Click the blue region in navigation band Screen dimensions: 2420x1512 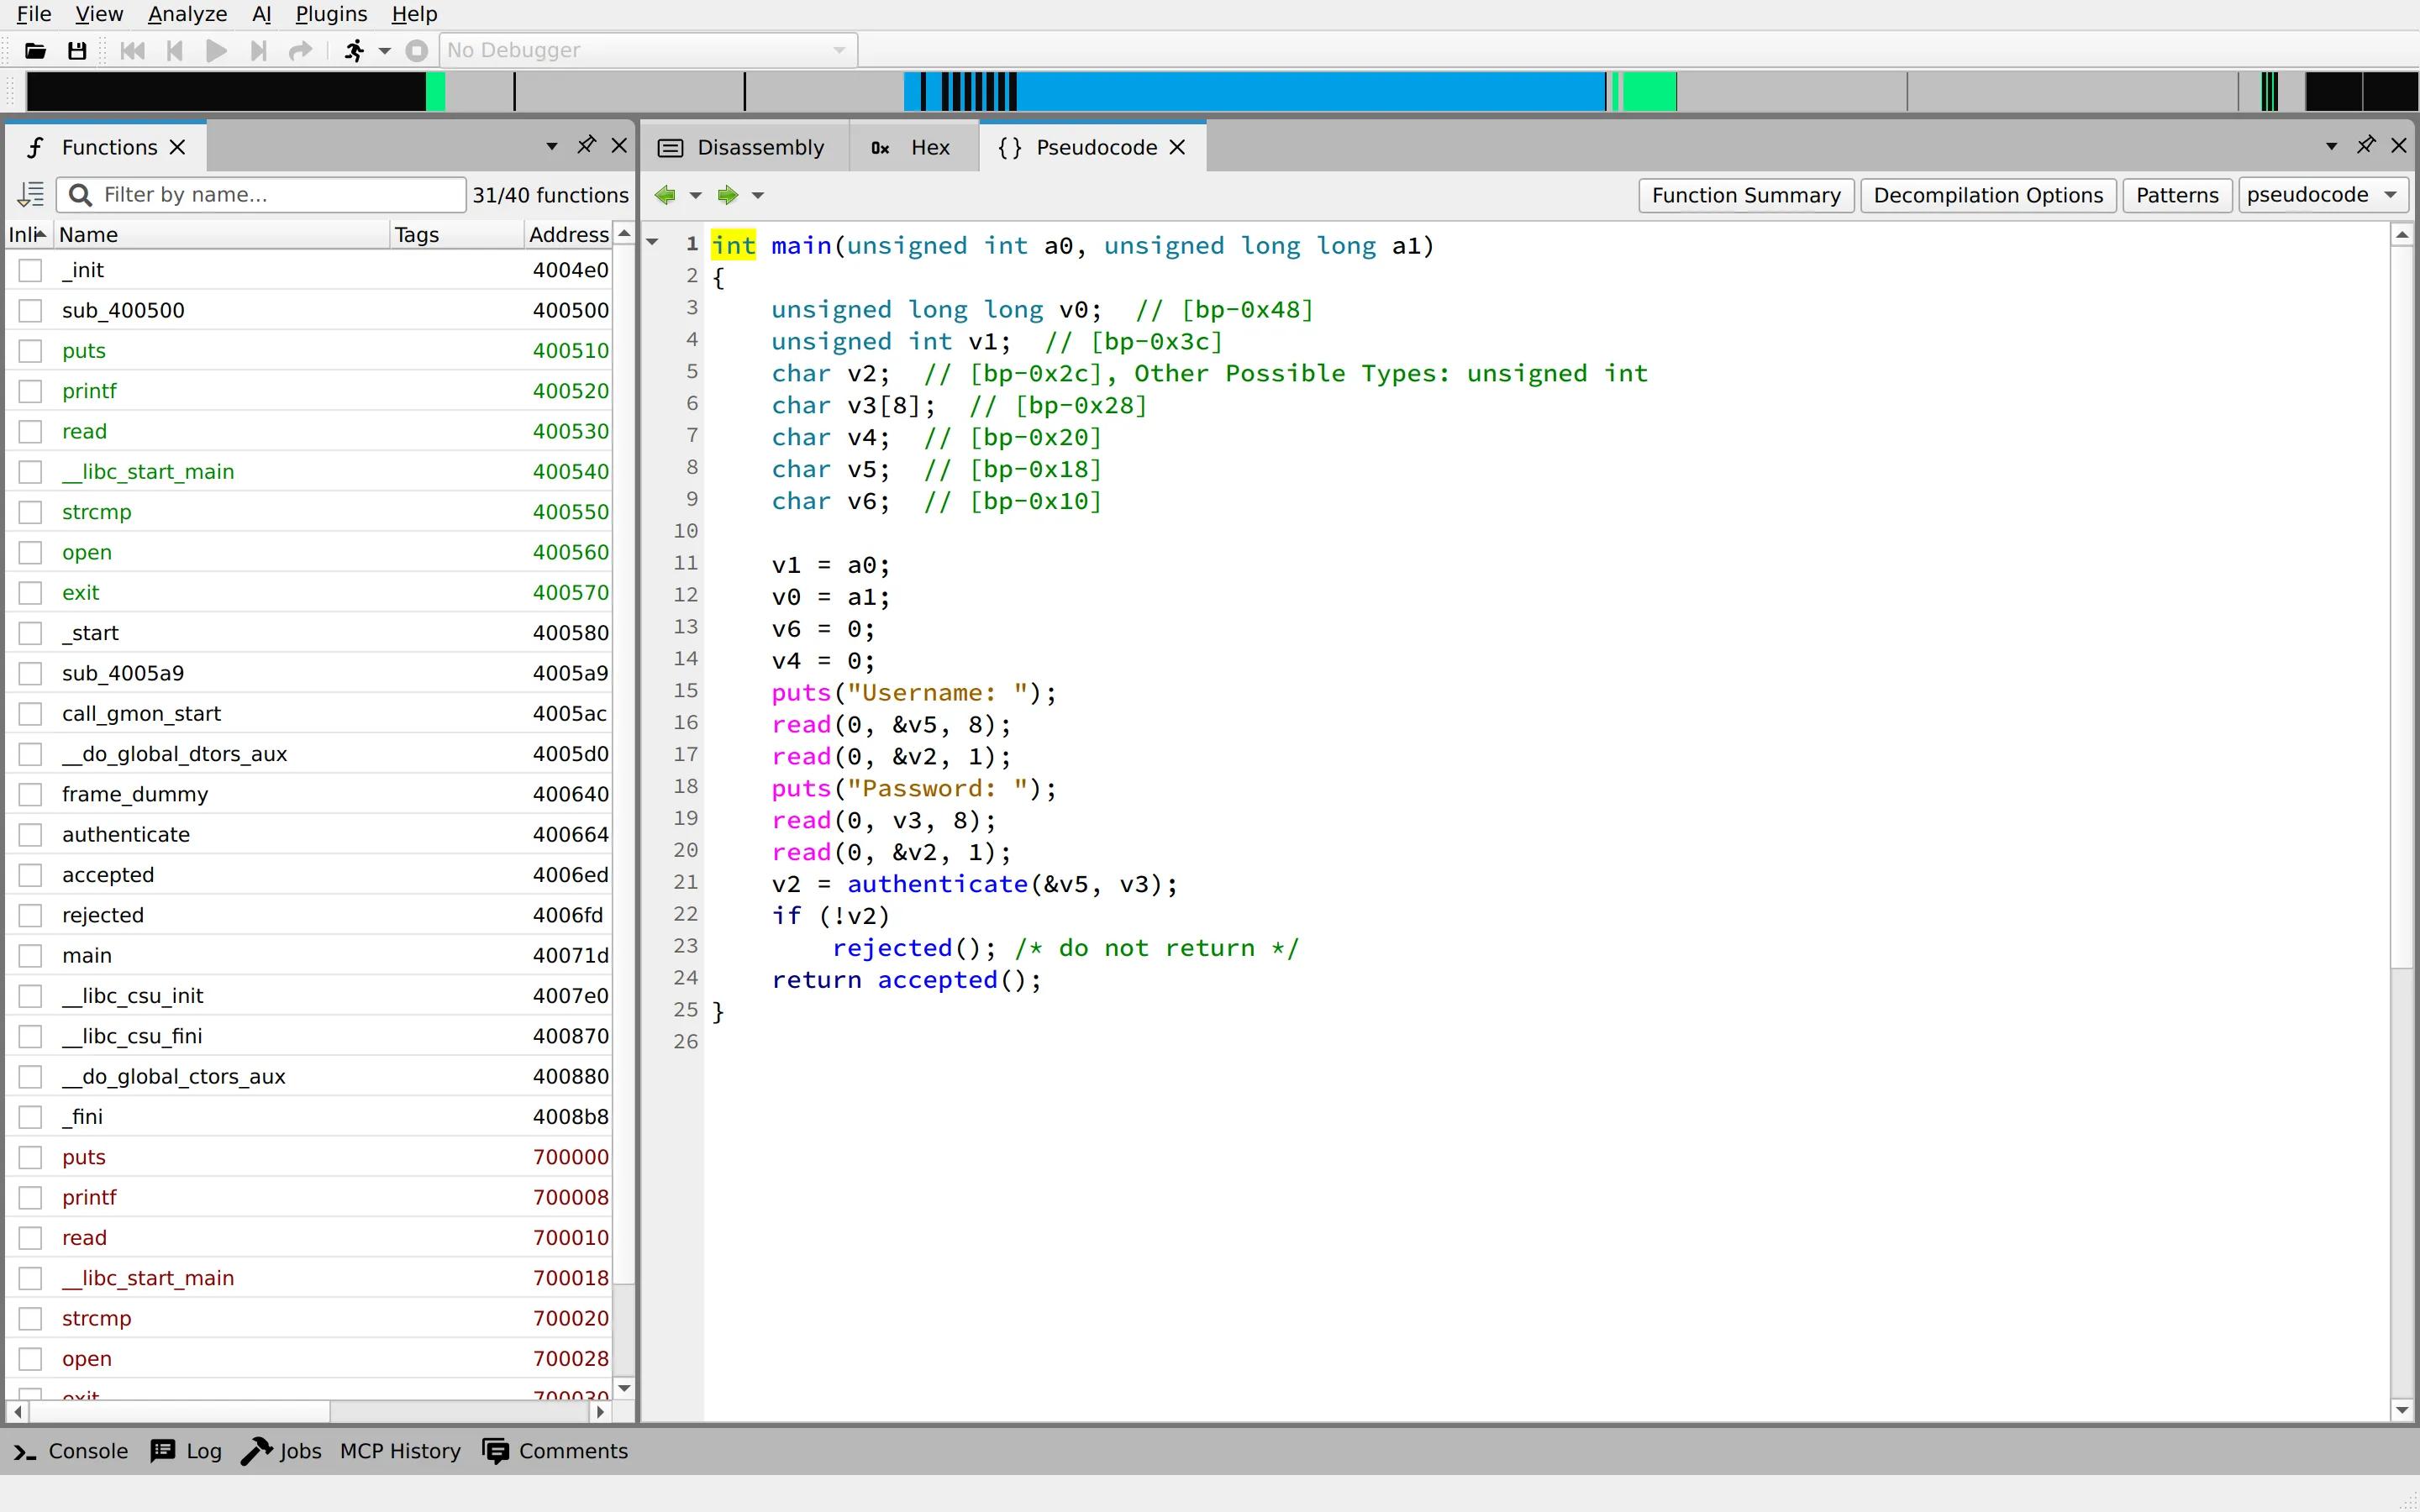1310,91
